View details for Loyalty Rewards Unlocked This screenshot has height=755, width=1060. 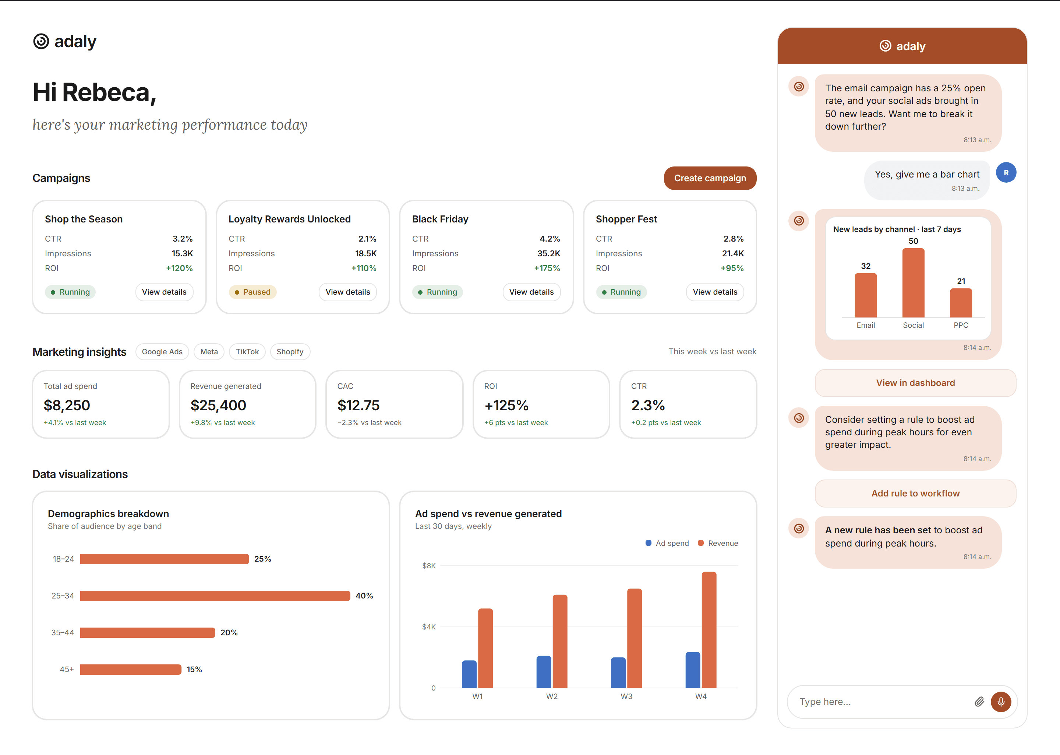coord(347,292)
